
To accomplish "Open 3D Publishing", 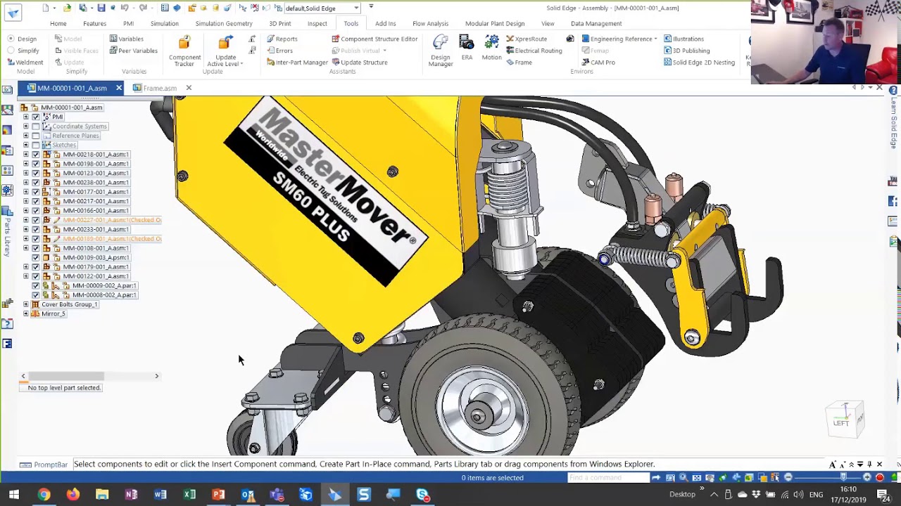I will tap(686, 51).
